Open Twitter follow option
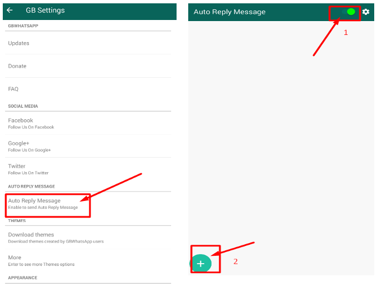Screen dimensions: 377x297 tap(88, 169)
